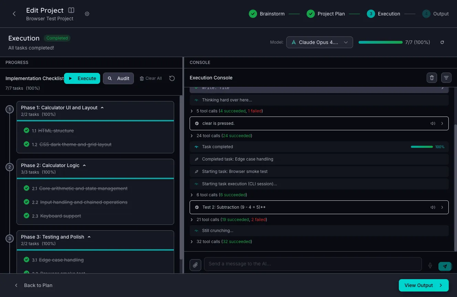
Task: Open project settings gear icon
Action: (87, 14)
